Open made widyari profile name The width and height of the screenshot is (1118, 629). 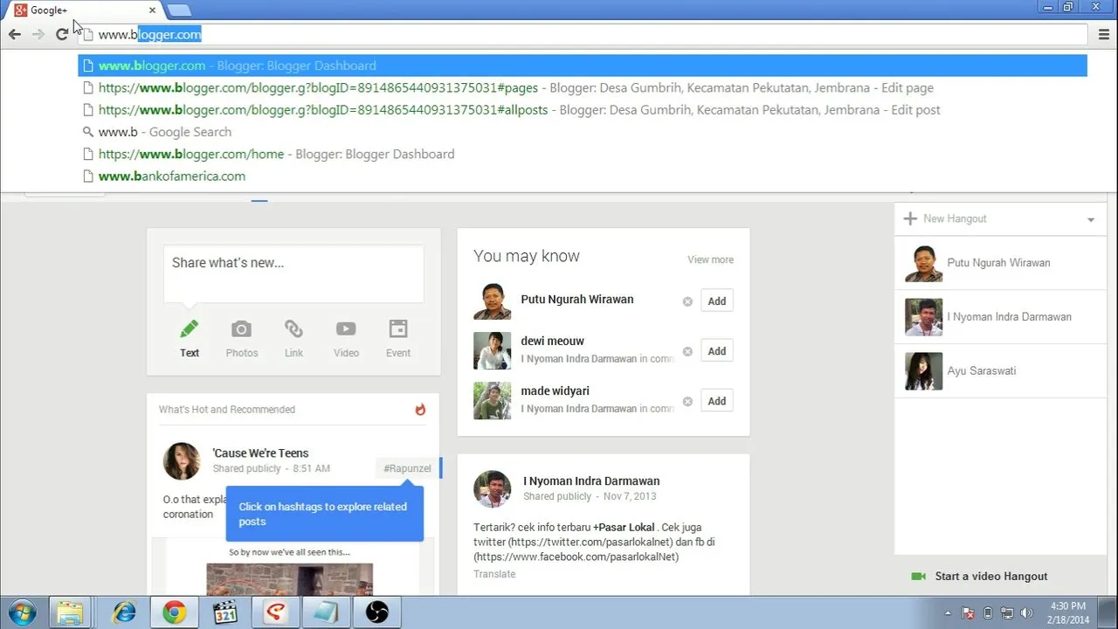click(x=555, y=391)
